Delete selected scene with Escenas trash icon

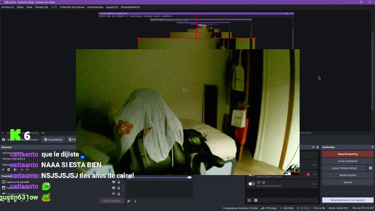[8, 170]
